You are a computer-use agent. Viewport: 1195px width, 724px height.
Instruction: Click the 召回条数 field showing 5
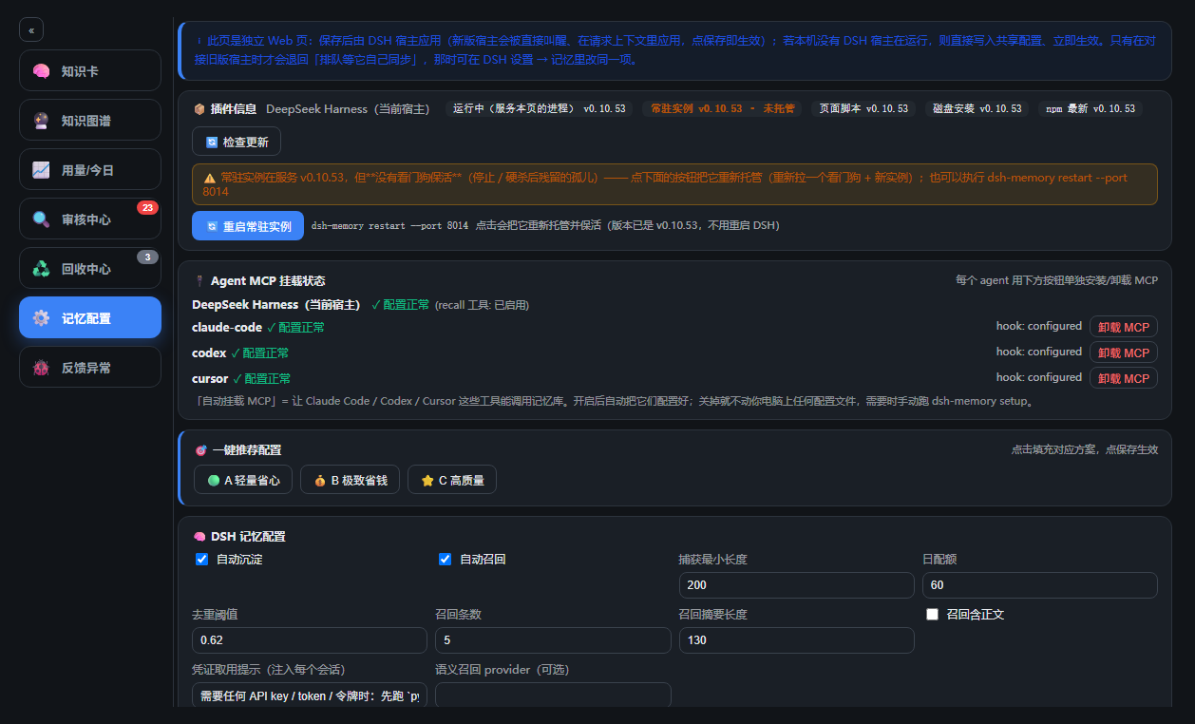pyautogui.click(x=553, y=640)
